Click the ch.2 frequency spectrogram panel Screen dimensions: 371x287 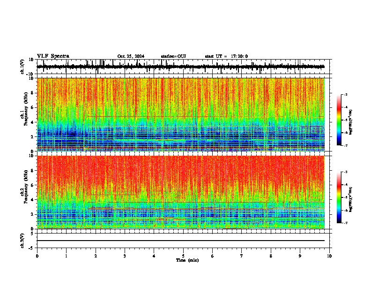point(180,192)
